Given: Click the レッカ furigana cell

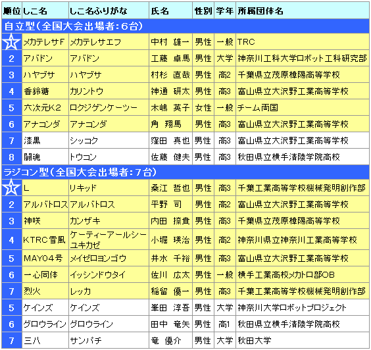Looking at the screenshot, I should tap(109, 291).
